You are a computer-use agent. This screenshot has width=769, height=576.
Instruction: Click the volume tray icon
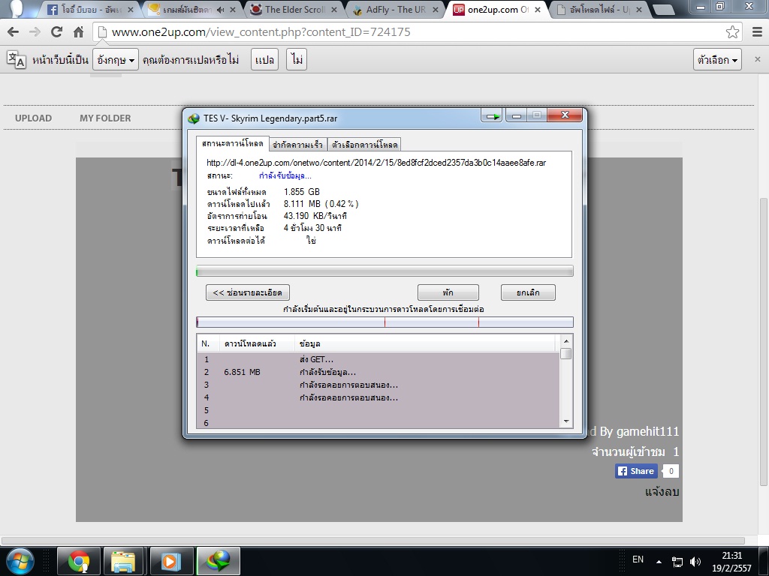[695, 562]
